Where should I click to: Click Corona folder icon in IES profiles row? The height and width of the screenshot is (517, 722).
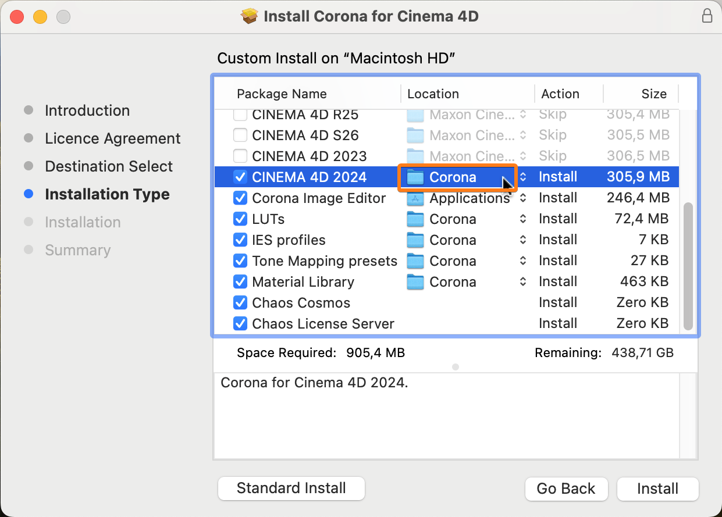[x=415, y=240]
